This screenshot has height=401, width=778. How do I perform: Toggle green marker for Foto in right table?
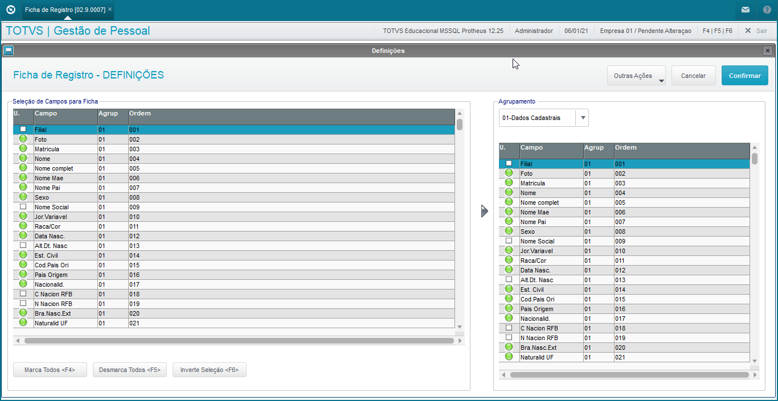point(509,173)
